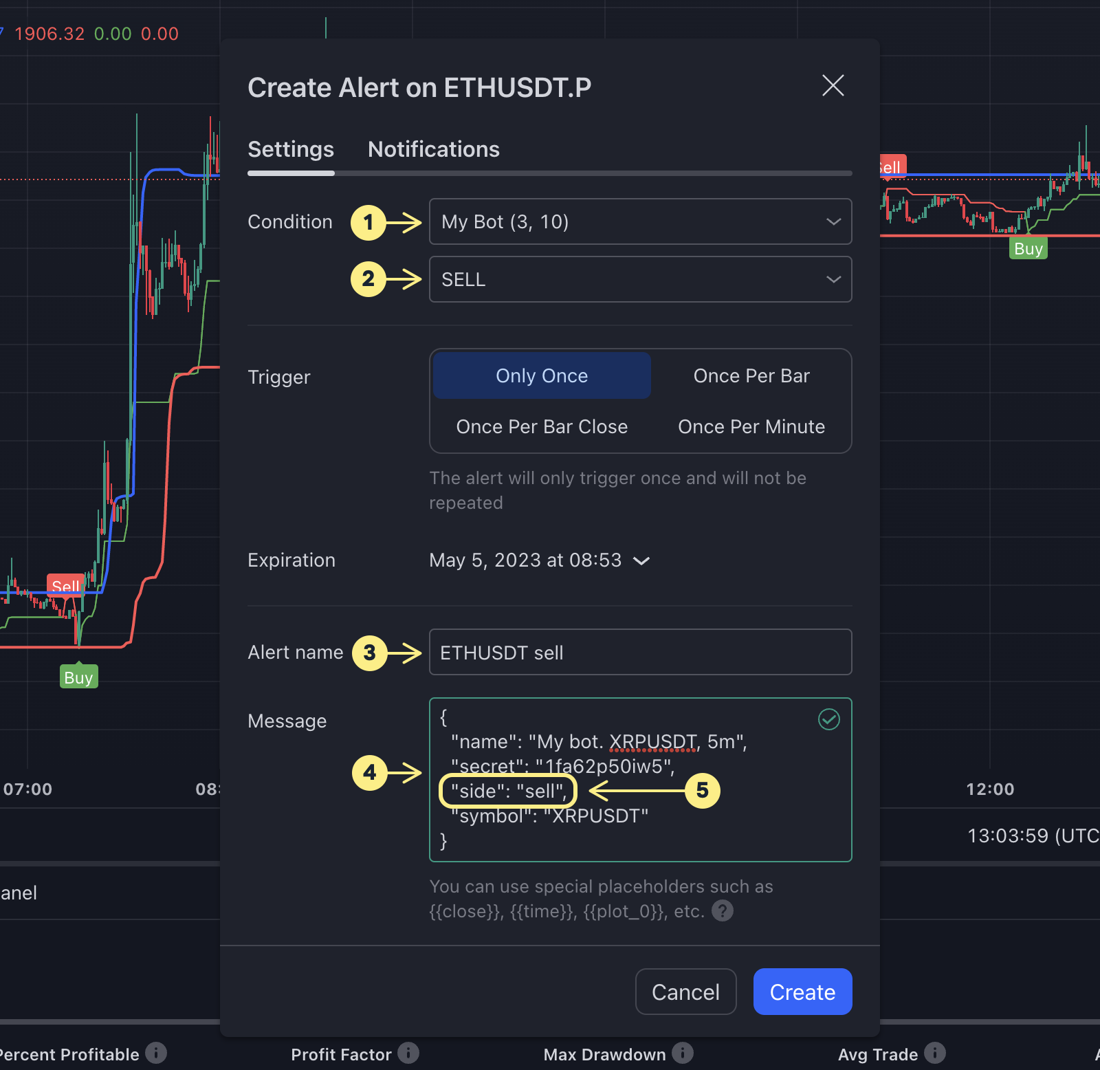
Task: Click the placeholders help question mark icon
Action: [x=722, y=911]
